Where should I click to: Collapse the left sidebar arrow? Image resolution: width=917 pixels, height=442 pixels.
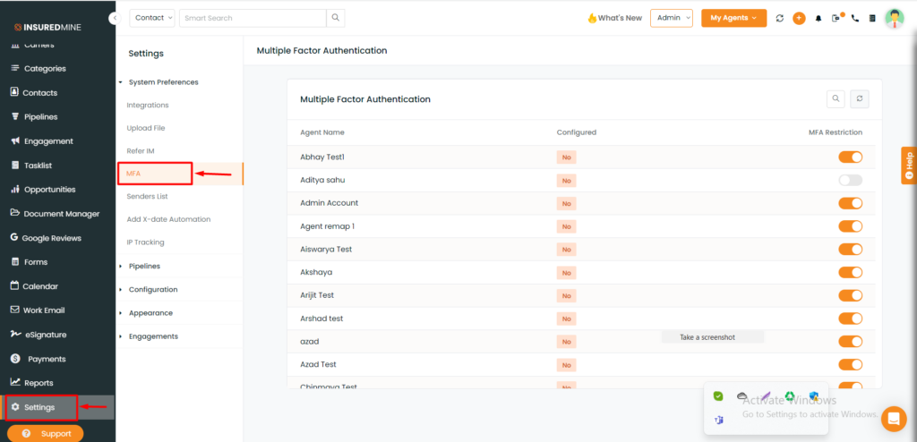pyautogui.click(x=115, y=18)
